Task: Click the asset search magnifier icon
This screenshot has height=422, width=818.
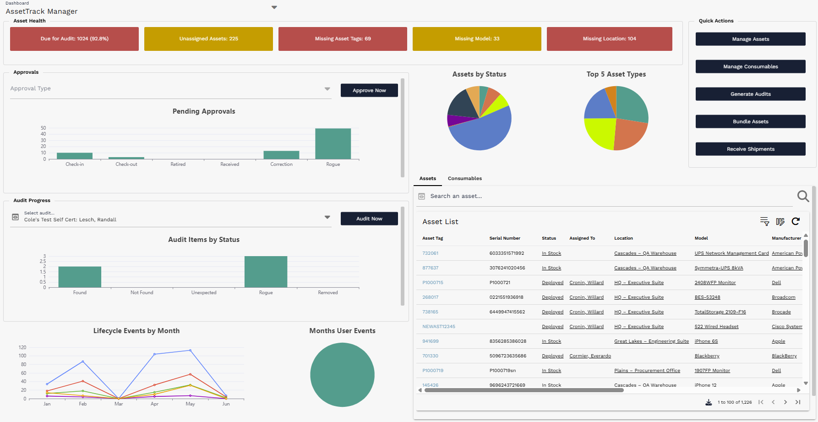Action: coord(803,196)
